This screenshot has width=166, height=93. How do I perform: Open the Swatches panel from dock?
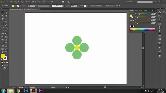160,24
